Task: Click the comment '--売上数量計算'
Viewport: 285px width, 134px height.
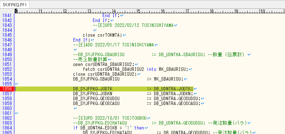Action: (x=90, y=59)
